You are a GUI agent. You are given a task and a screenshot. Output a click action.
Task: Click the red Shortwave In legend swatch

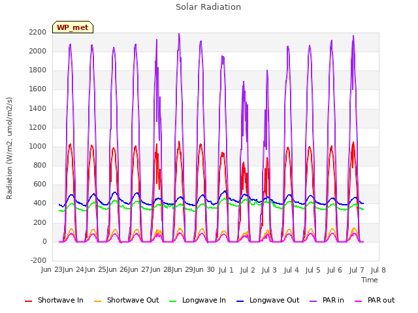tap(28, 301)
